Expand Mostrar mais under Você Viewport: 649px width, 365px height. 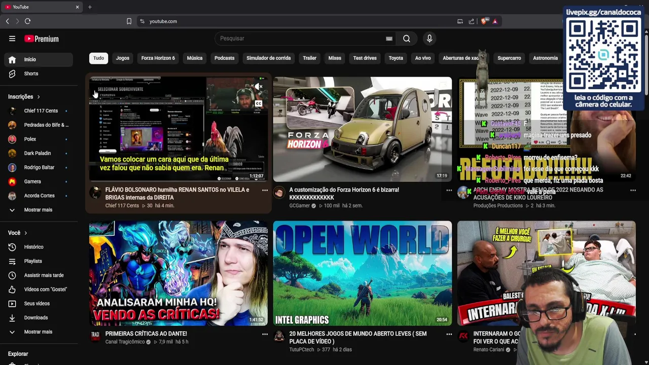pyautogui.click(x=39, y=332)
